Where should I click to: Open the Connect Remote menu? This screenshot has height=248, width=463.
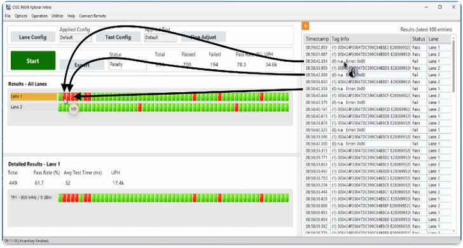click(x=92, y=16)
